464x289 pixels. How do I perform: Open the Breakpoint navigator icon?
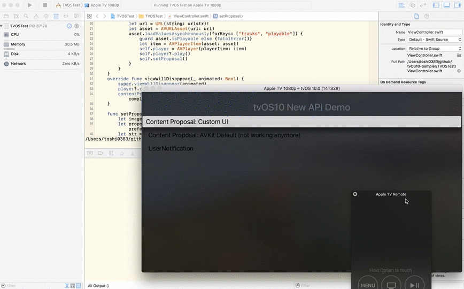pos(66,16)
